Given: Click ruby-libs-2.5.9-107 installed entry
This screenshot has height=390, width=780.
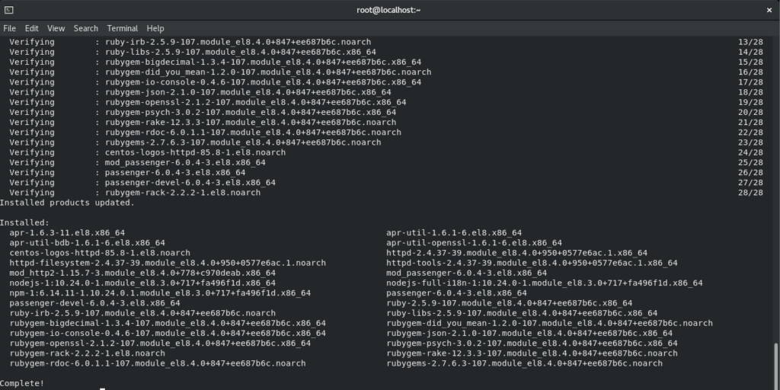Looking at the screenshot, I should [x=522, y=313].
